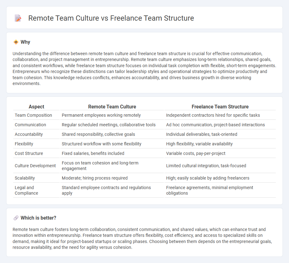This screenshot has width=289, height=263.
Task: Select the 'Team Composition' row label
Action: [34, 115]
